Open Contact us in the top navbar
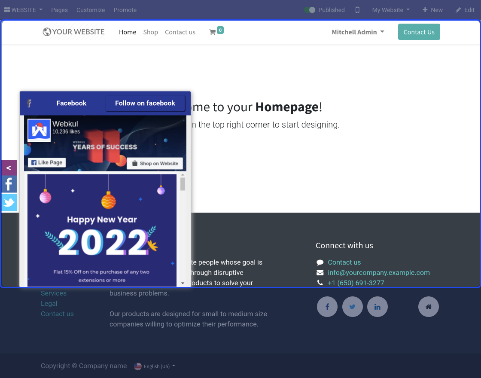The image size is (481, 378). pyautogui.click(x=180, y=32)
